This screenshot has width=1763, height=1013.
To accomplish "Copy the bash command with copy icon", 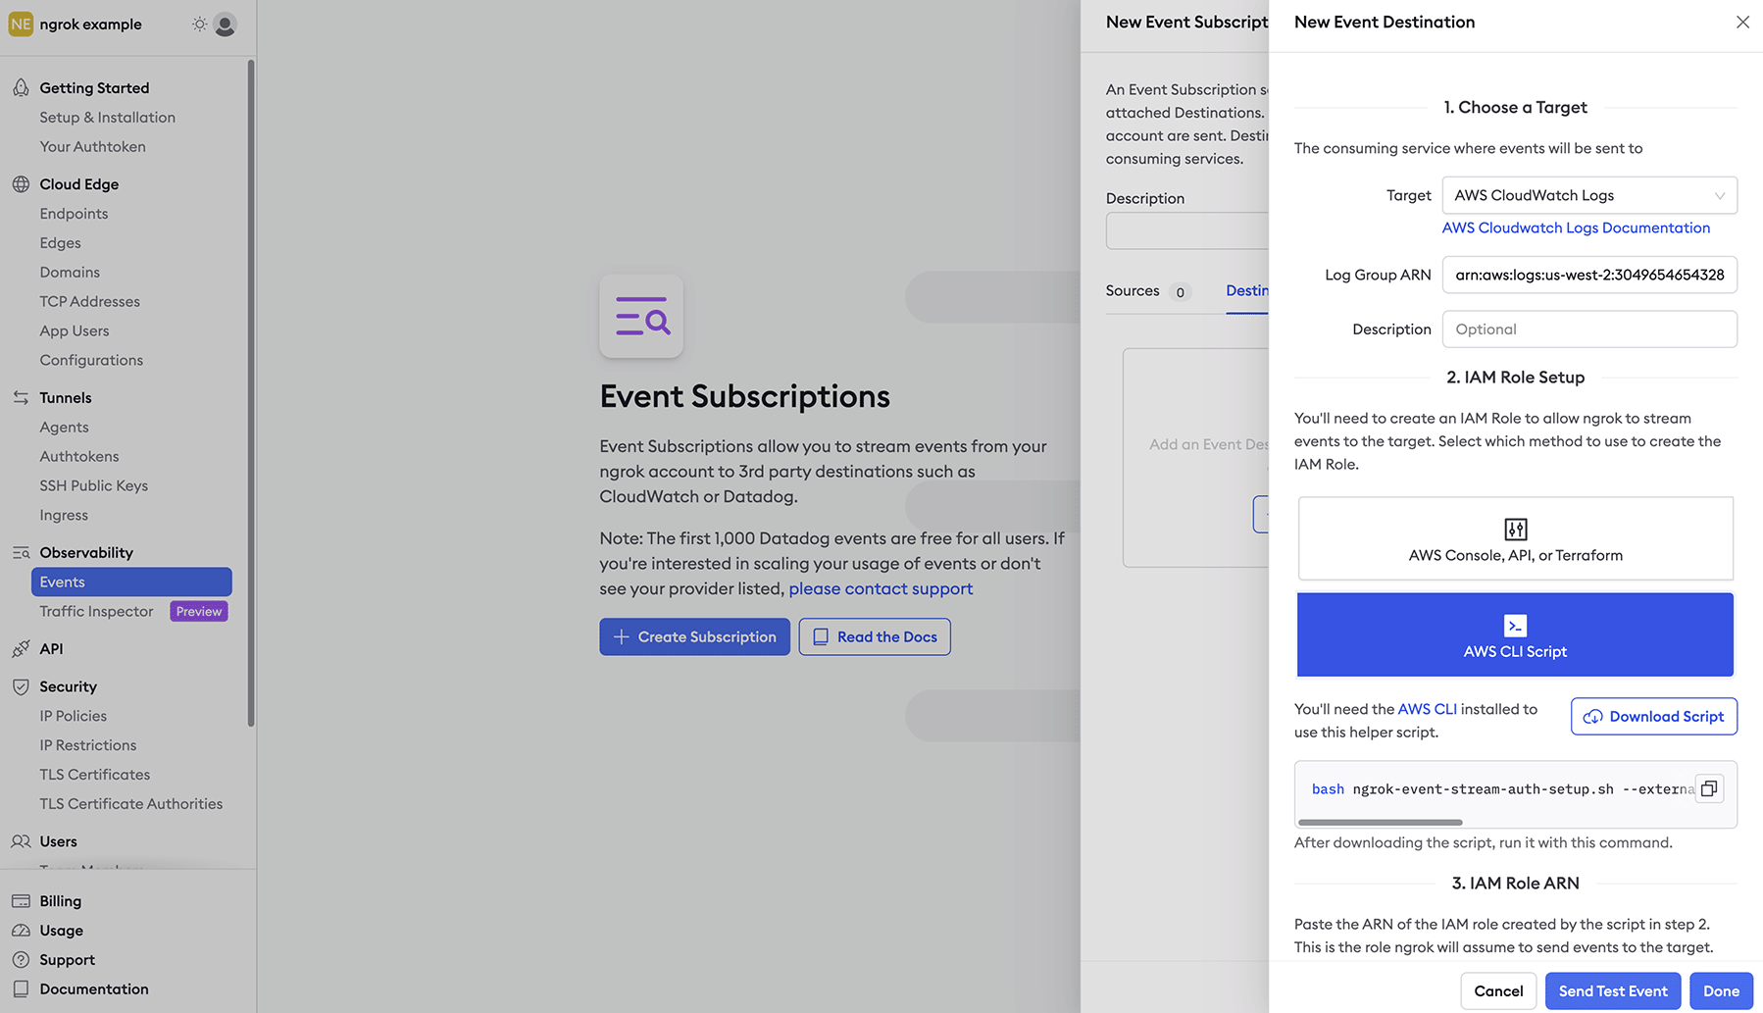I will 1709,788.
